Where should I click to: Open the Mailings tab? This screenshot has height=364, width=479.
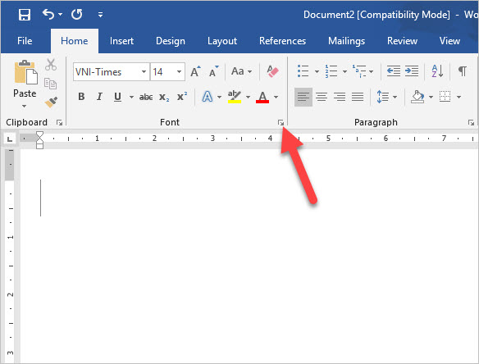tap(346, 41)
